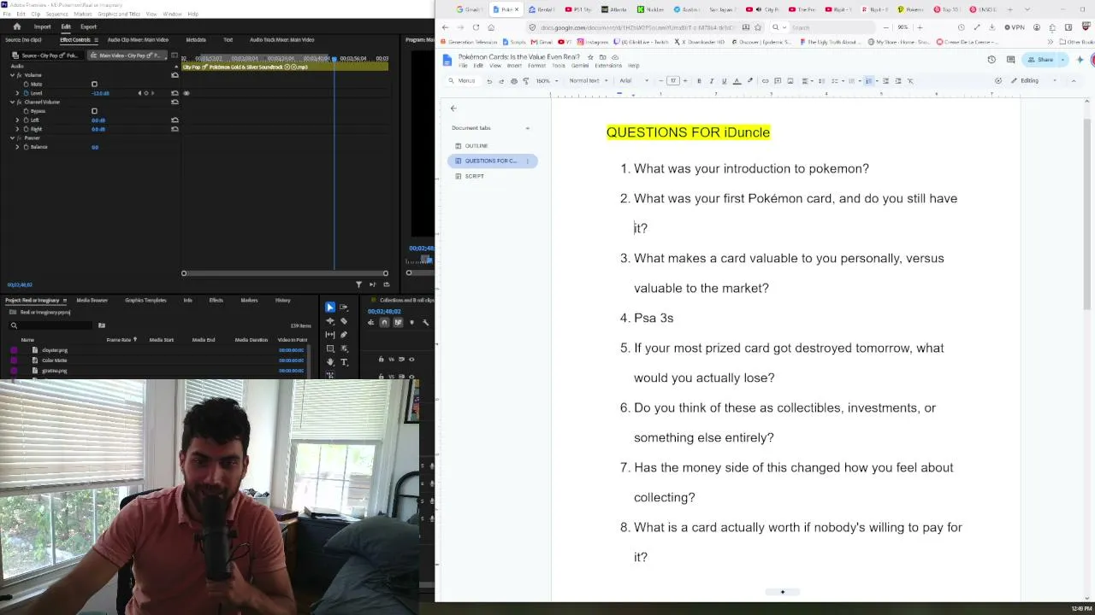
Task: Switch to the Media Browser tab
Action: point(92,301)
